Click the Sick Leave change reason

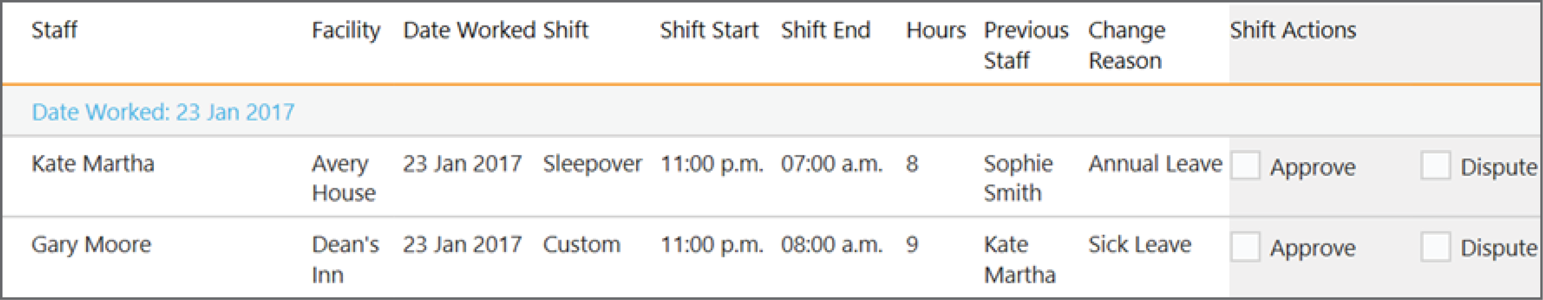tap(1140, 245)
